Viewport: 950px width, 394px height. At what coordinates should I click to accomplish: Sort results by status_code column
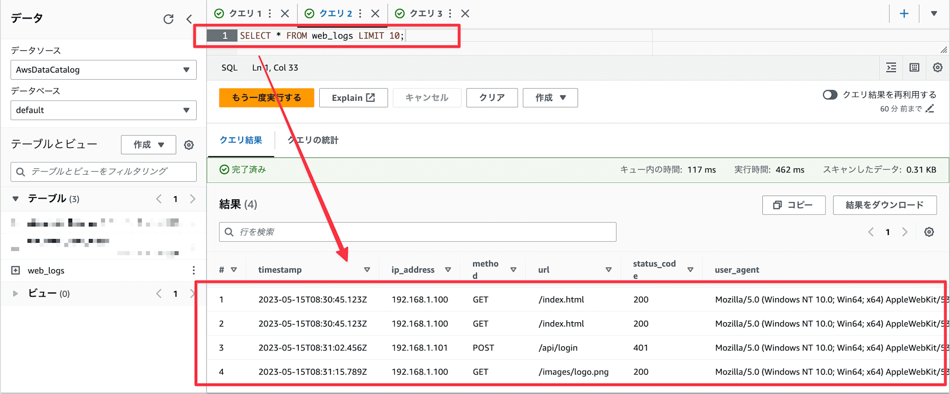[x=690, y=270]
